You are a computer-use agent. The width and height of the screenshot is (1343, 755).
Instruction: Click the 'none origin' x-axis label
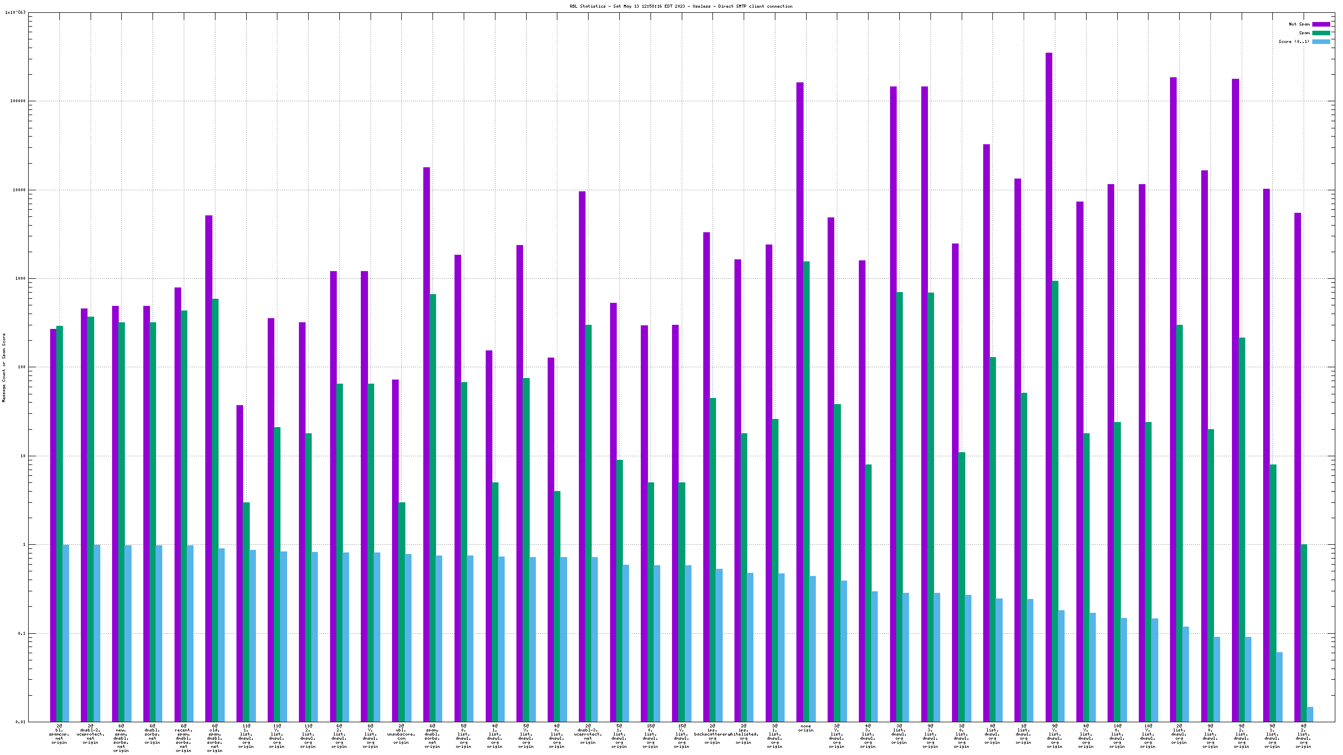(806, 728)
